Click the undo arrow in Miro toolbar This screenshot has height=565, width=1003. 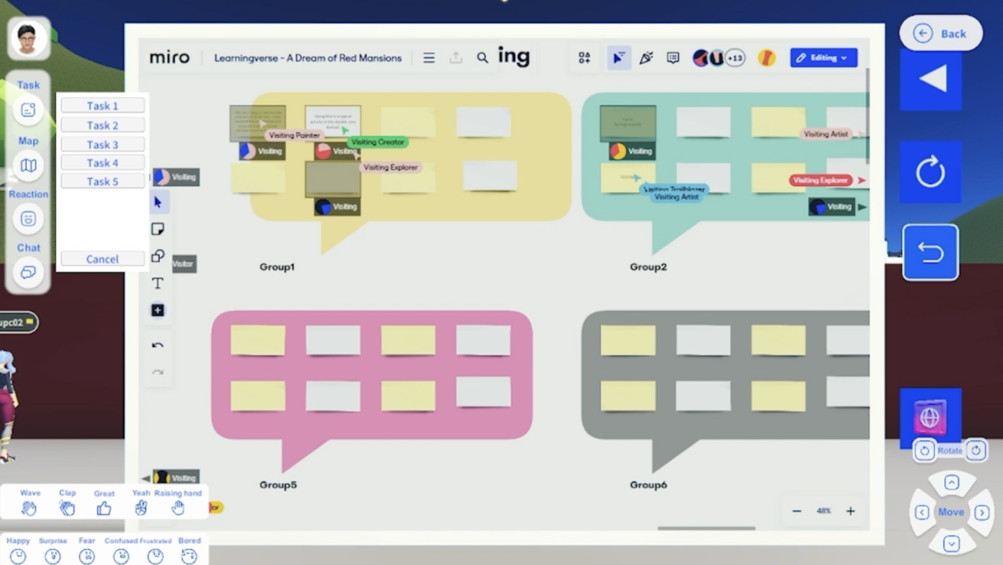157,345
